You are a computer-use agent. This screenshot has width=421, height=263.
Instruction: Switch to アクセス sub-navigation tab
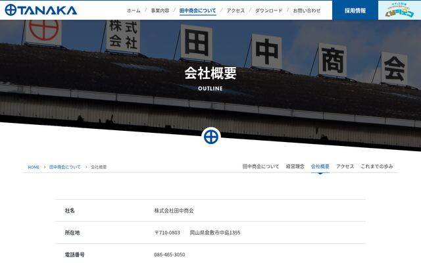[x=345, y=166]
